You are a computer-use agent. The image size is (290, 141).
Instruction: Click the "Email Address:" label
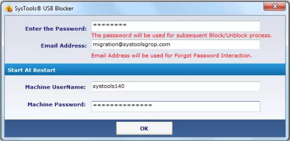click(x=63, y=46)
